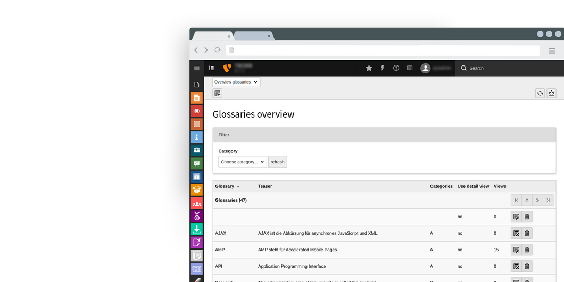
Task: Click the refresh filter button
Action: (277, 162)
